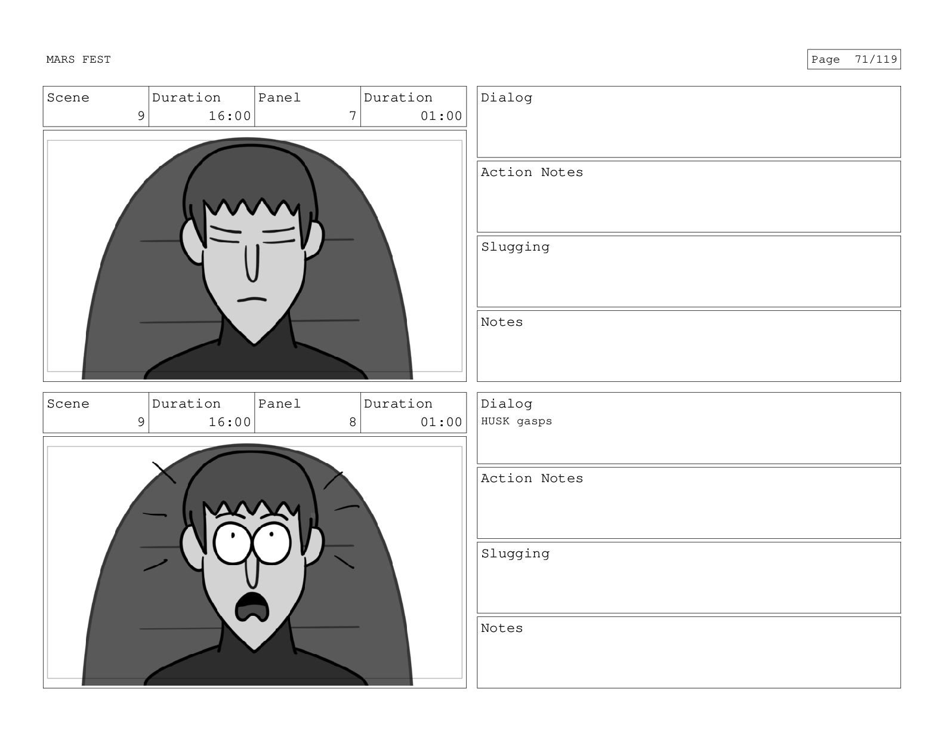Click the 16:00 scene duration in bottom row
The width and height of the screenshot is (944, 731).
pyautogui.click(x=230, y=422)
